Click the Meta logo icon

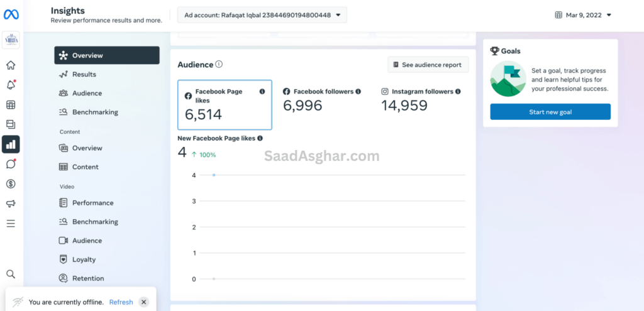pos(11,15)
